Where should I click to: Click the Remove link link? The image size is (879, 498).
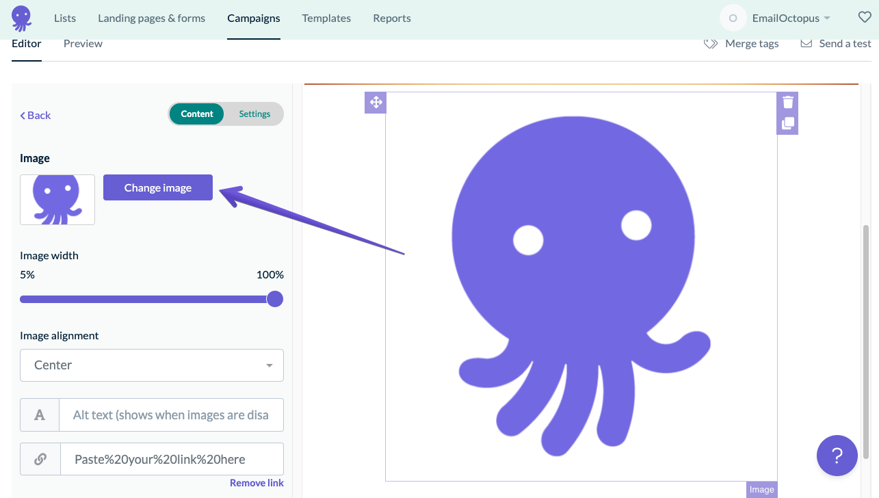(257, 483)
